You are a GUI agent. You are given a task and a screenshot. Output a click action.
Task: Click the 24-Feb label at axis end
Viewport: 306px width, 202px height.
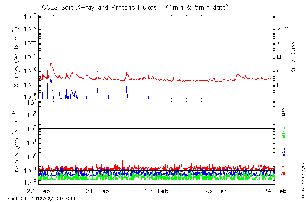coord(275,191)
